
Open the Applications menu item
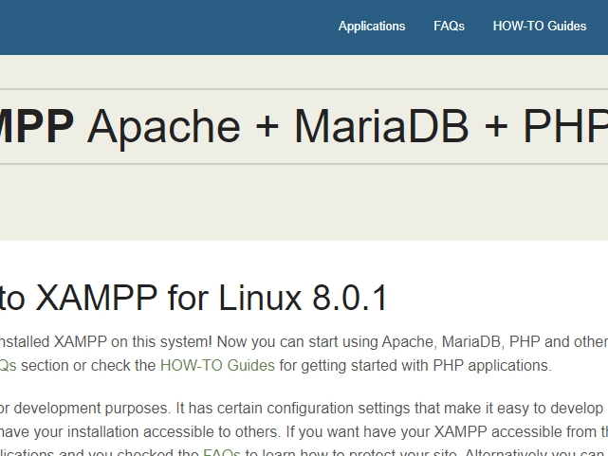(372, 26)
